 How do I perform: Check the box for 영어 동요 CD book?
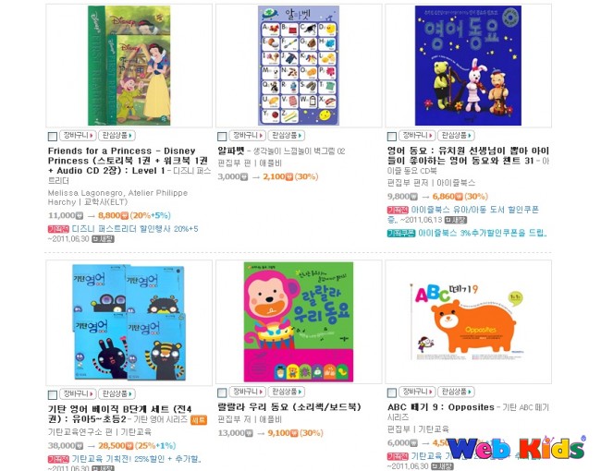pyautogui.click(x=392, y=137)
